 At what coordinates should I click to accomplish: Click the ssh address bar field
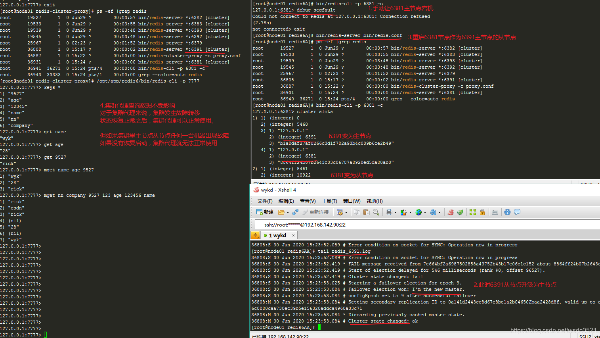coord(427,225)
